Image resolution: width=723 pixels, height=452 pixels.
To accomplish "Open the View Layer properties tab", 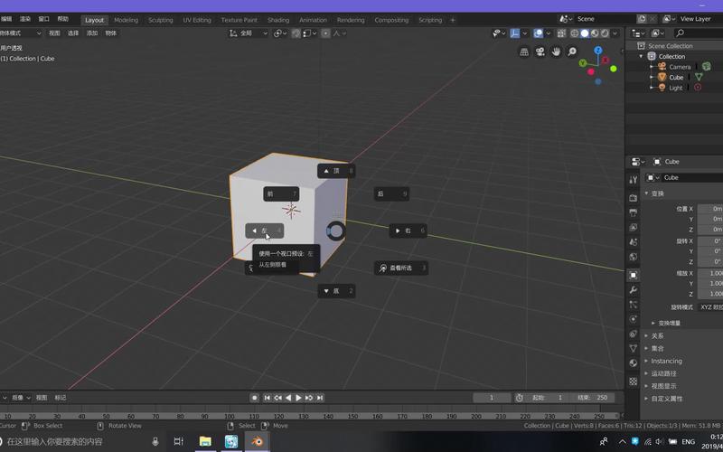I will pos(634,228).
